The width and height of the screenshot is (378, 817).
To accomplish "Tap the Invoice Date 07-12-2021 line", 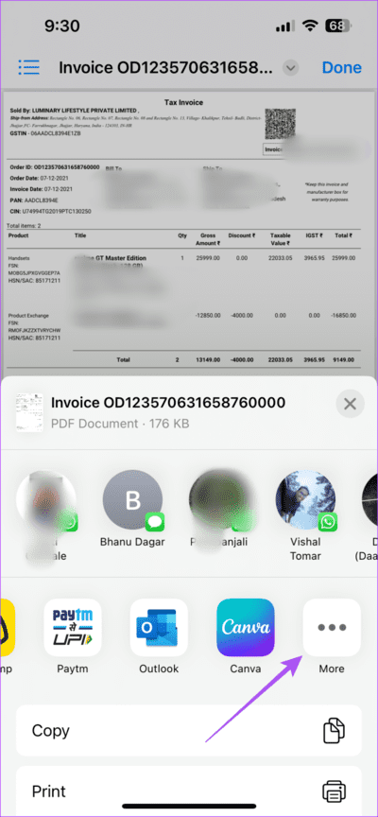I will [41, 189].
